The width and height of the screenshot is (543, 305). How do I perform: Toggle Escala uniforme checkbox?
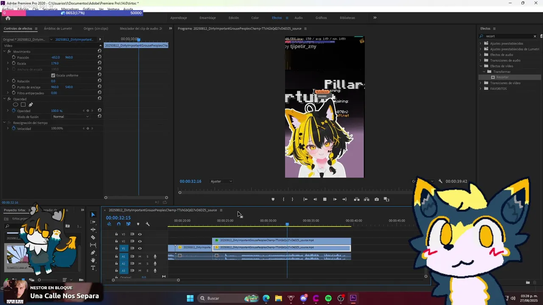point(53,75)
